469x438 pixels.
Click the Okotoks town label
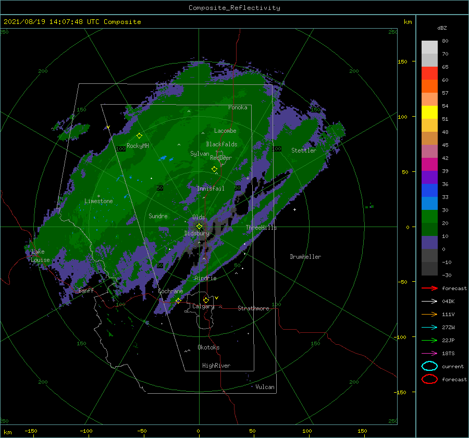point(208,347)
